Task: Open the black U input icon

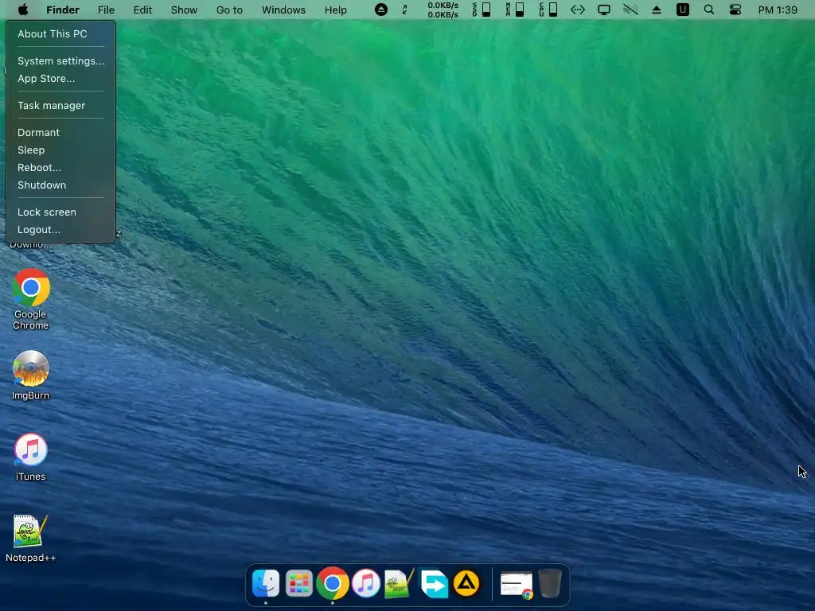Action: coord(682,10)
